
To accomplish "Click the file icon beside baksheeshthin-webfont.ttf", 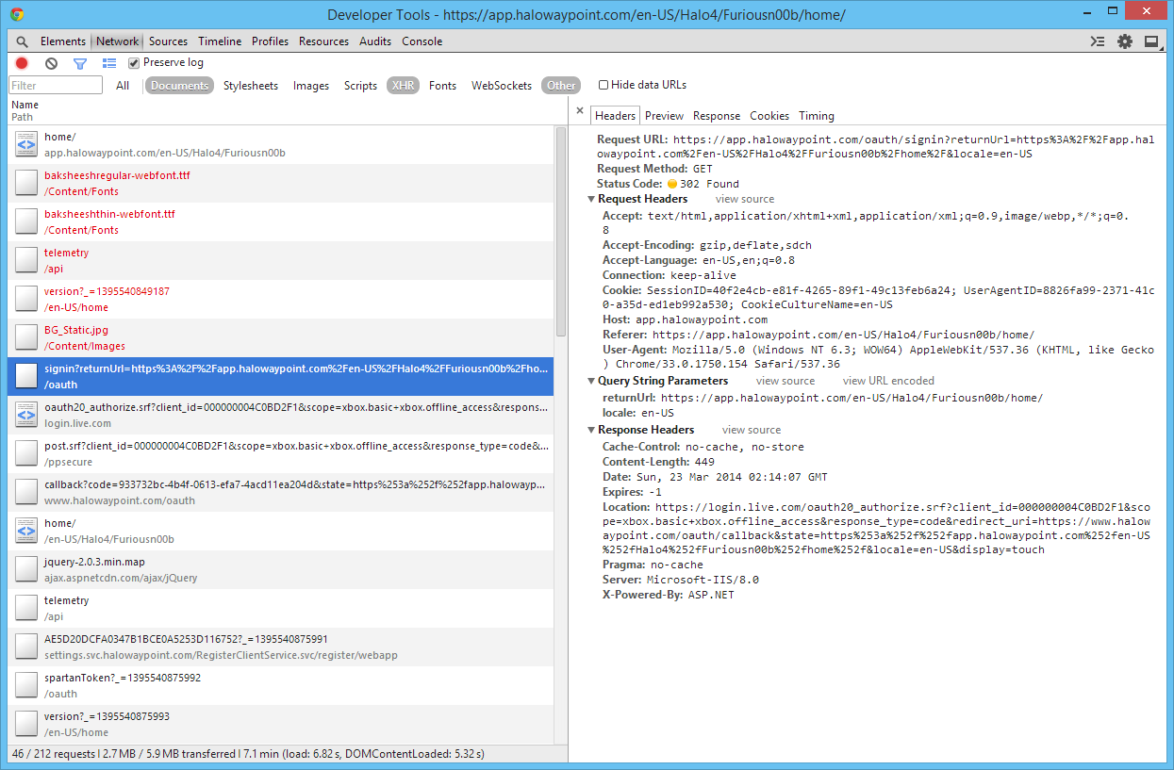I will coord(26,221).
